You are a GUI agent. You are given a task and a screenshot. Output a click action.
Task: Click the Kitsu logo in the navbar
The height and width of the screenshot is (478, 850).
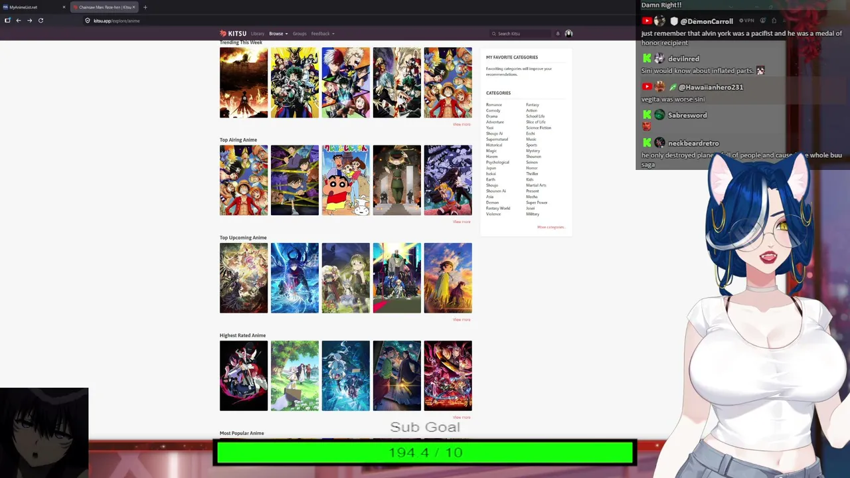tap(233, 33)
